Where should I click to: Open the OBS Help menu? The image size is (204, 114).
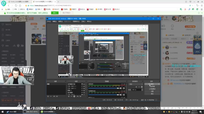point(89,22)
